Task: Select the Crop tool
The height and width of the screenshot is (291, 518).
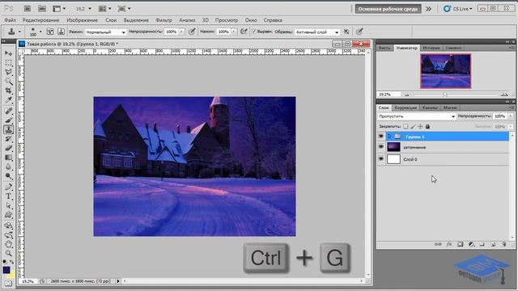Action: tap(9, 91)
